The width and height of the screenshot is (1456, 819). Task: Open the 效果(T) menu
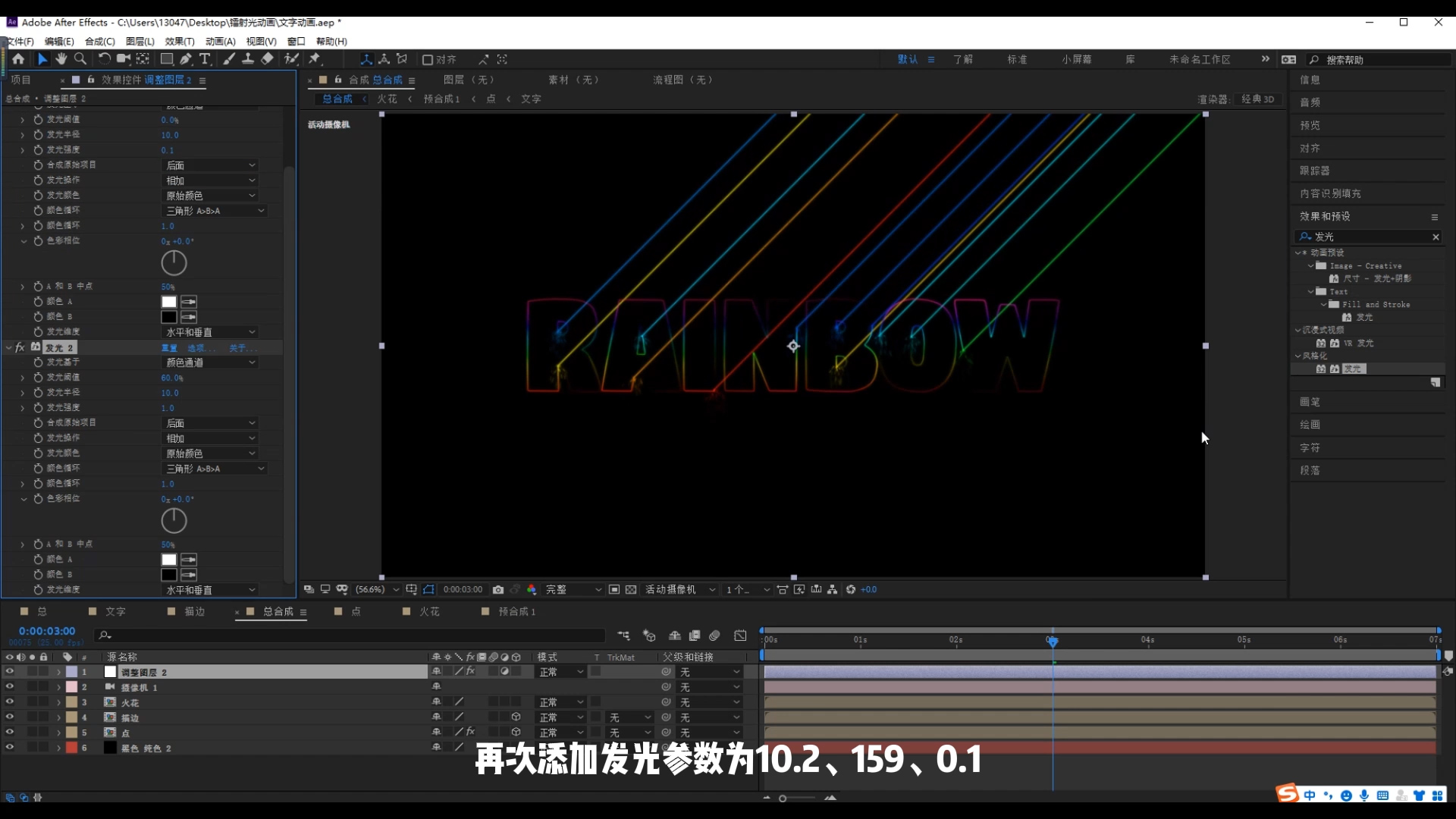click(180, 42)
